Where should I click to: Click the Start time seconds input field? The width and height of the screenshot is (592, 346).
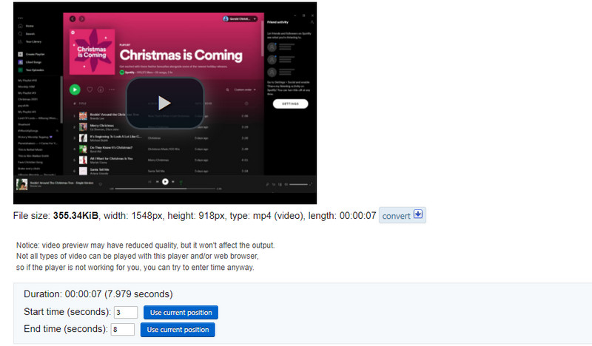126,312
